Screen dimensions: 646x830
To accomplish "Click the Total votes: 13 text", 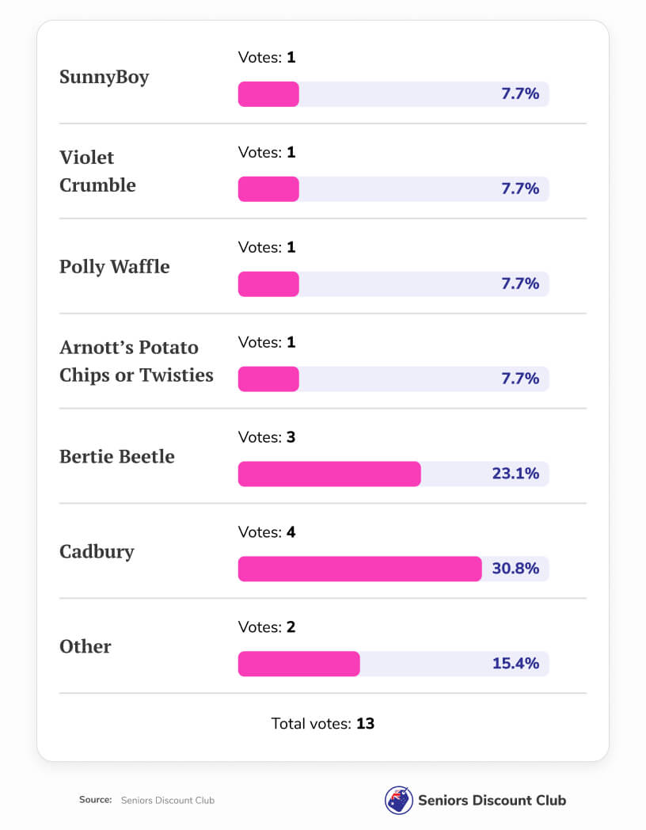I will pyautogui.click(x=323, y=723).
